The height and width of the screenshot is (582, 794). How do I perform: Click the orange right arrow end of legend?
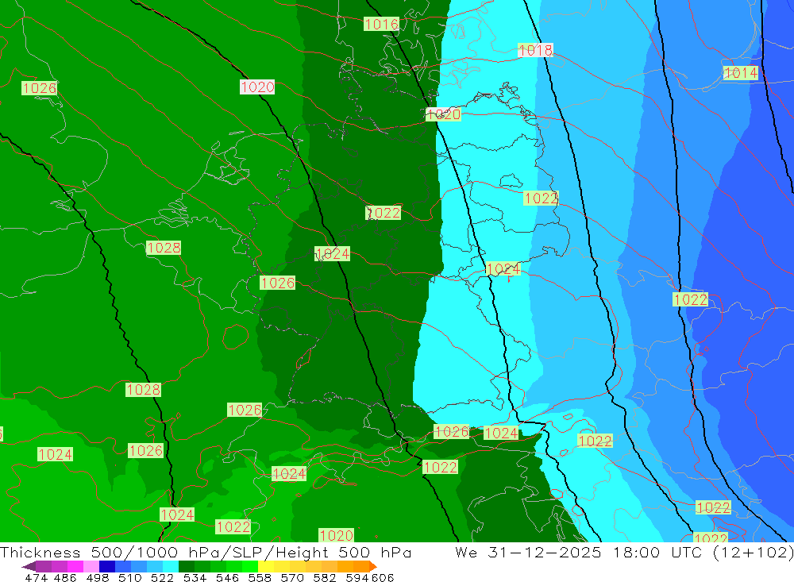372,566
